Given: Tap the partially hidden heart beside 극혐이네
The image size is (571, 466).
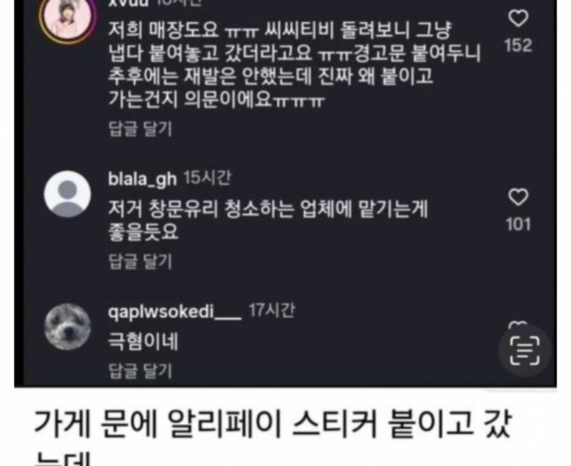Looking at the screenshot, I should (x=518, y=324).
